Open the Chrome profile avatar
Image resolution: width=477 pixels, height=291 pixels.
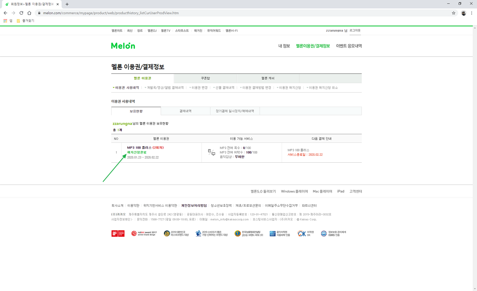coord(463,13)
